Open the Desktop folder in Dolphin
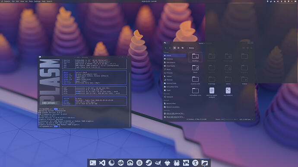 [x=195, y=57]
